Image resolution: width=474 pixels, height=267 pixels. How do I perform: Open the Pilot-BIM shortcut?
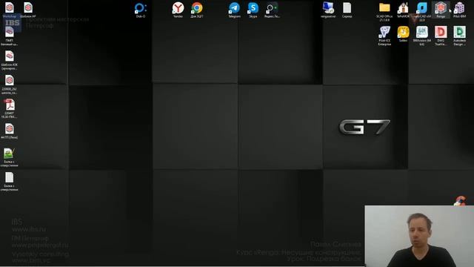click(459, 8)
